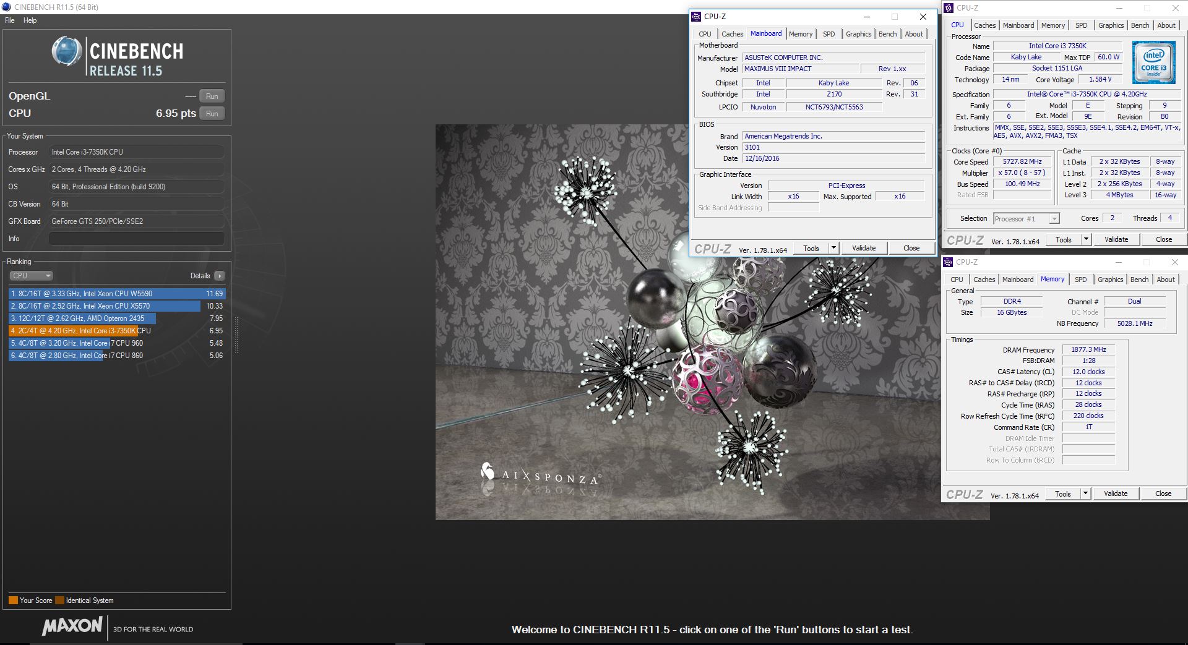The height and width of the screenshot is (645, 1188).
Task: Open the CPU ranking type dropdown
Action: click(31, 276)
